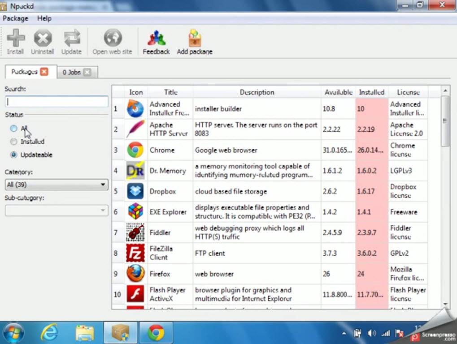Select the Chrome package icon in list

(135, 150)
